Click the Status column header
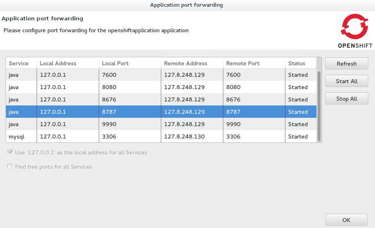Image resolution: width=375 pixels, height=228 pixels. pos(301,63)
